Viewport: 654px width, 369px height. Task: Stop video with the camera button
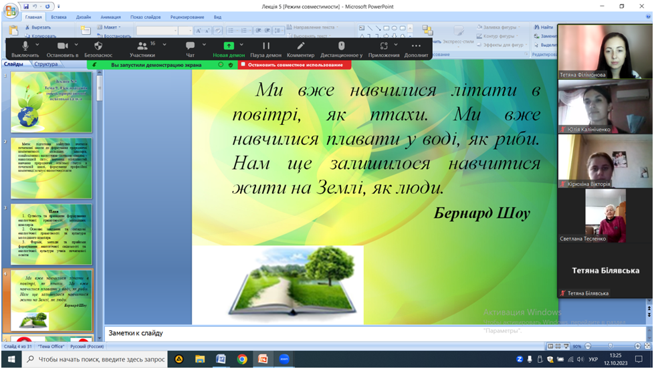point(62,45)
